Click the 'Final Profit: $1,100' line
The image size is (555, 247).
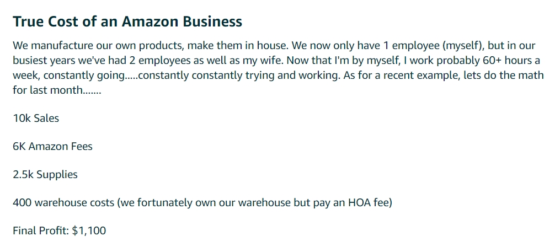(60, 231)
